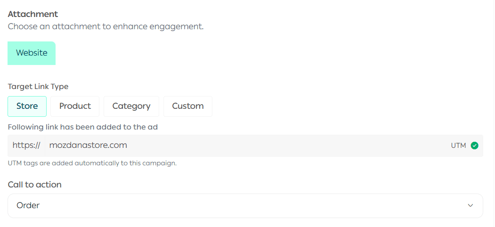
Task: Click the Call to action label
Action: 35,185
